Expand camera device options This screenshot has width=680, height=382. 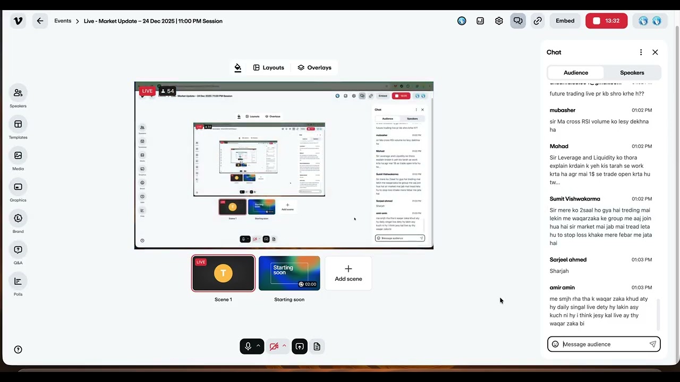pyautogui.click(x=285, y=346)
